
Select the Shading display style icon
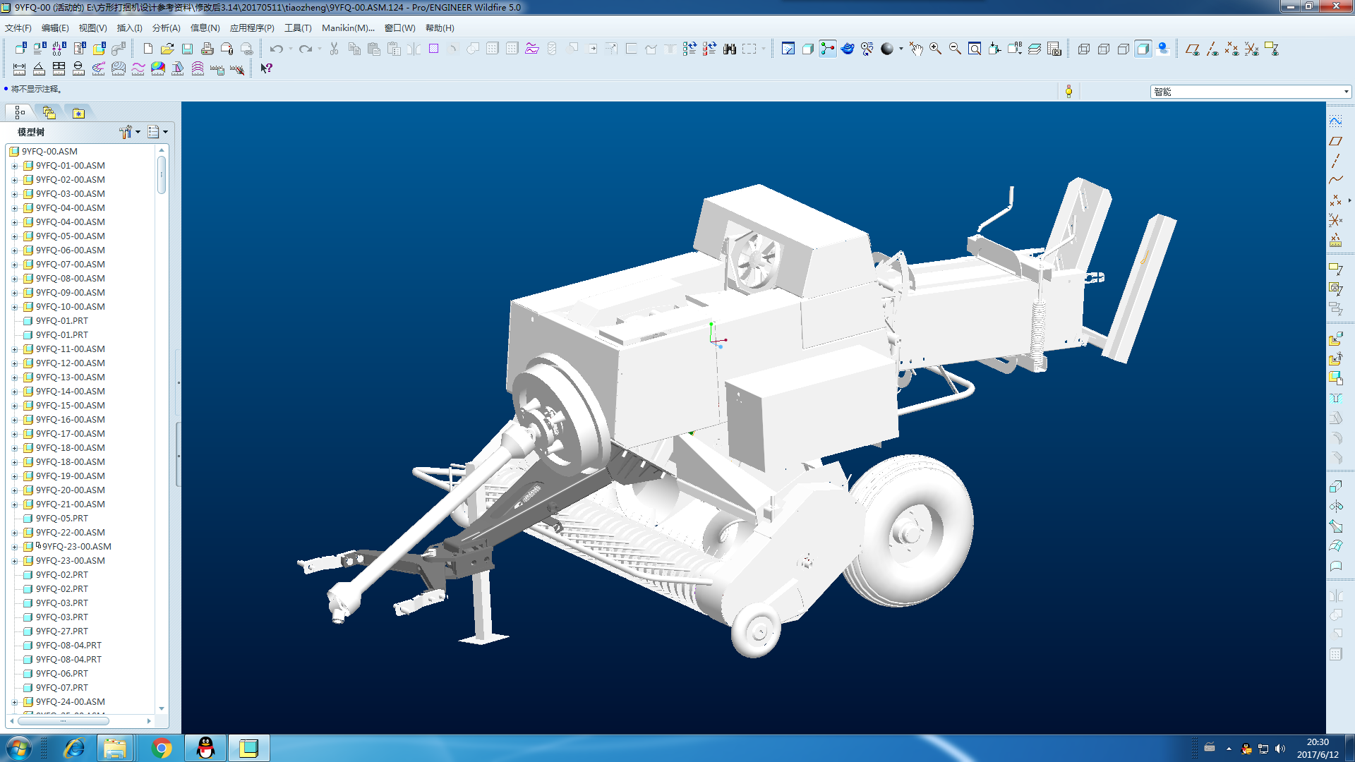pyautogui.click(x=1143, y=49)
